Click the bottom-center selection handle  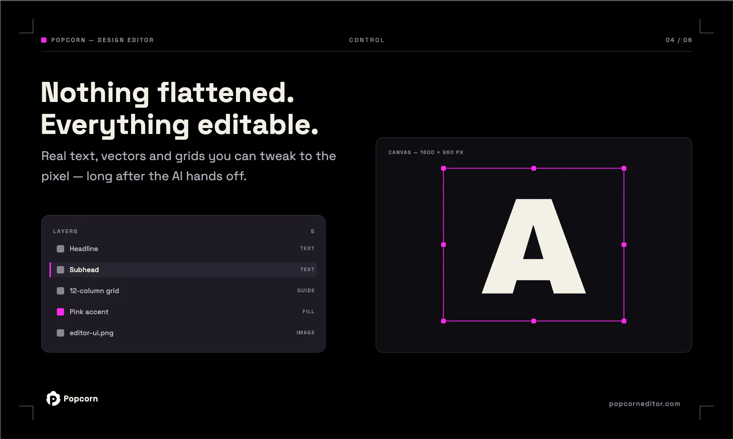534,321
